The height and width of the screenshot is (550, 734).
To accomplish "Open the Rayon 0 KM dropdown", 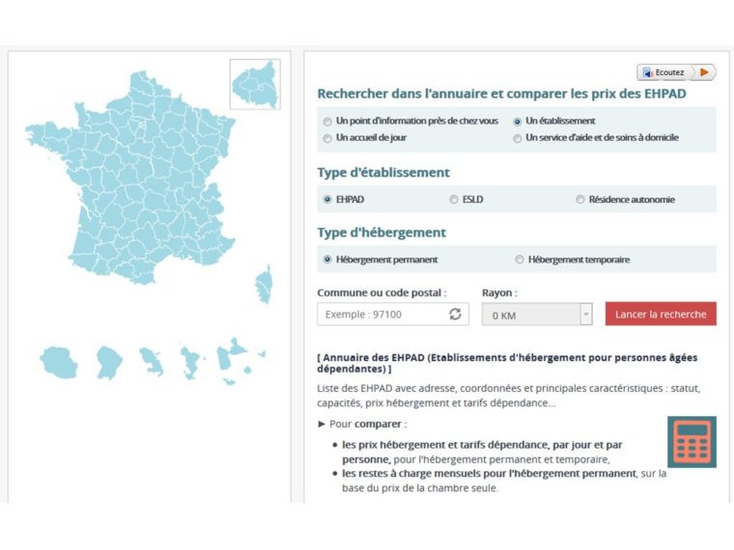I will point(536,315).
